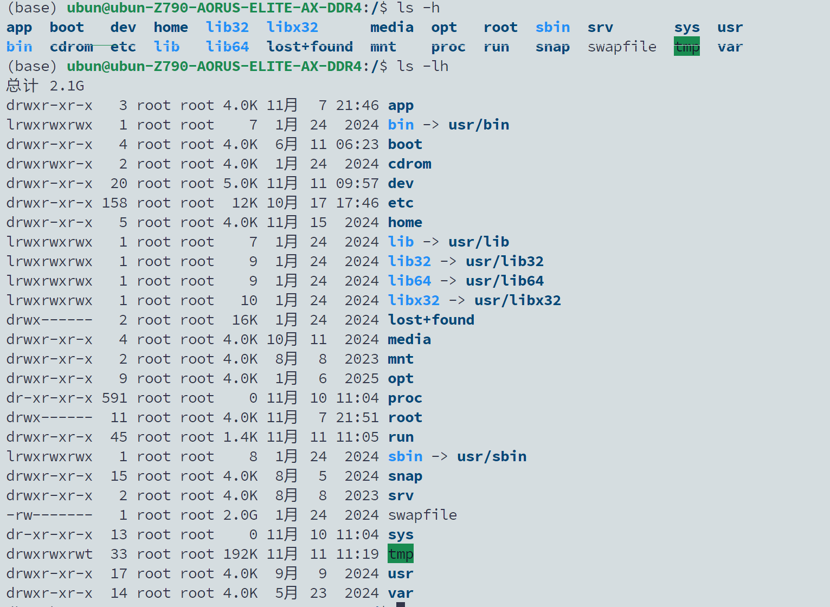This screenshot has height=607, width=830.
Task: Click 'media' in the ls -h output
Action: point(392,27)
